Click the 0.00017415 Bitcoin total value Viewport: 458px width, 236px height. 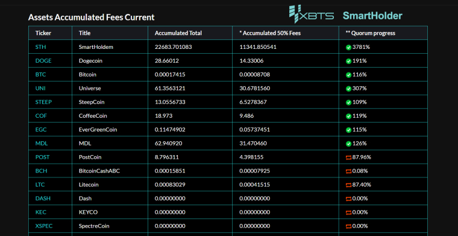(x=170, y=75)
